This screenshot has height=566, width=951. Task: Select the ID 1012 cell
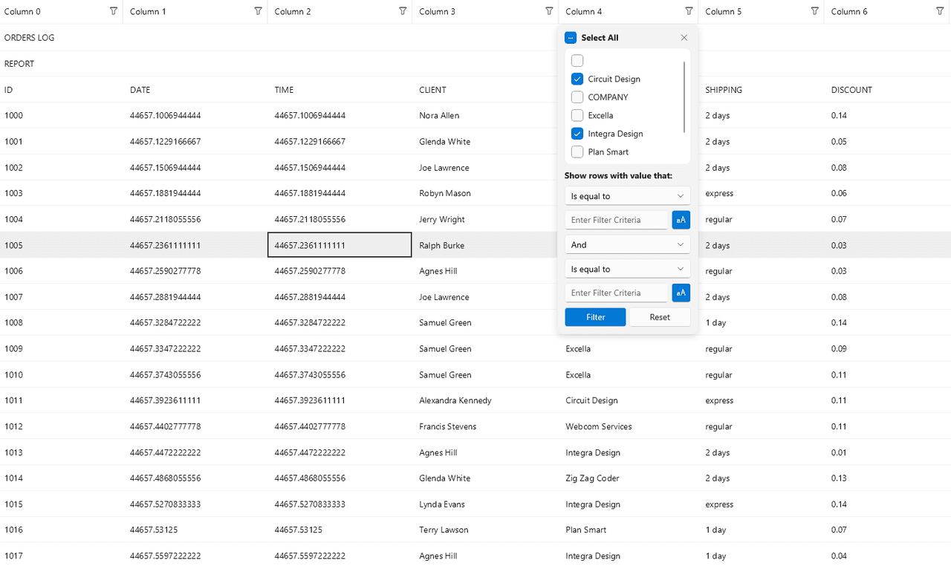point(61,426)
